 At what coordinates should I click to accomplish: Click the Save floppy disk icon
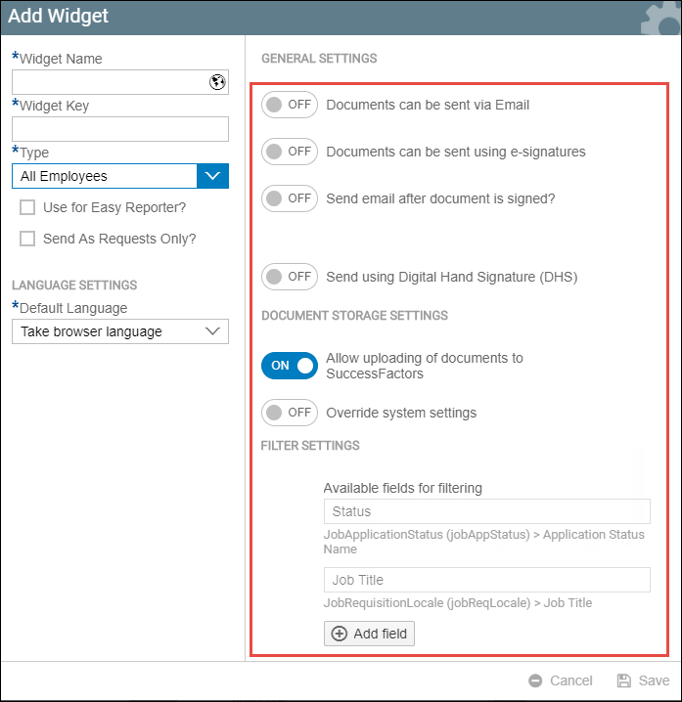pyautogui.click(x=623, y=680)
